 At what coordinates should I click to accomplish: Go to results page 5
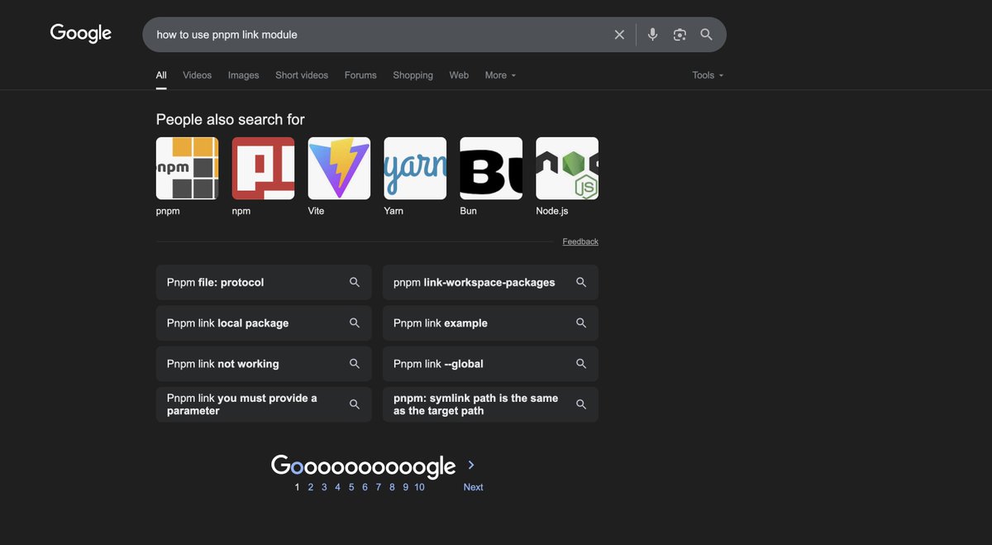tap(351, 487)
